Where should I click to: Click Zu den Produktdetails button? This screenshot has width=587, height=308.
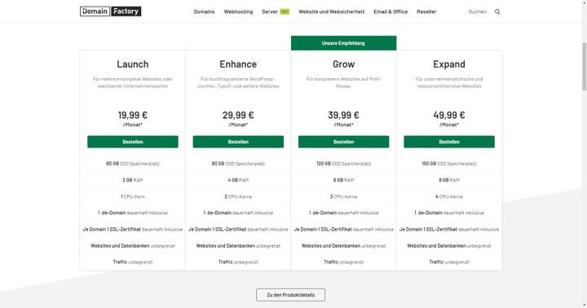coord(290,295)
